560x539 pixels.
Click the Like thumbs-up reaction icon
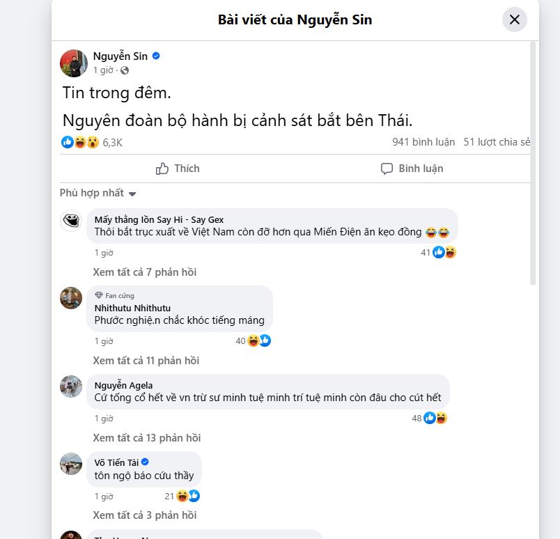(x=67, y=142)
